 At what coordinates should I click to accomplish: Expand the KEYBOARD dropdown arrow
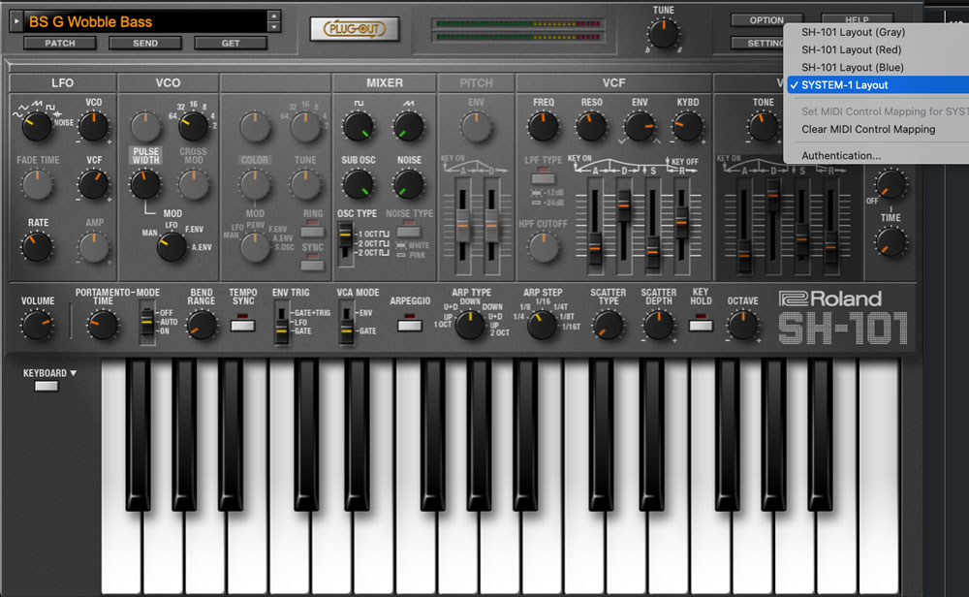point(73,373)
